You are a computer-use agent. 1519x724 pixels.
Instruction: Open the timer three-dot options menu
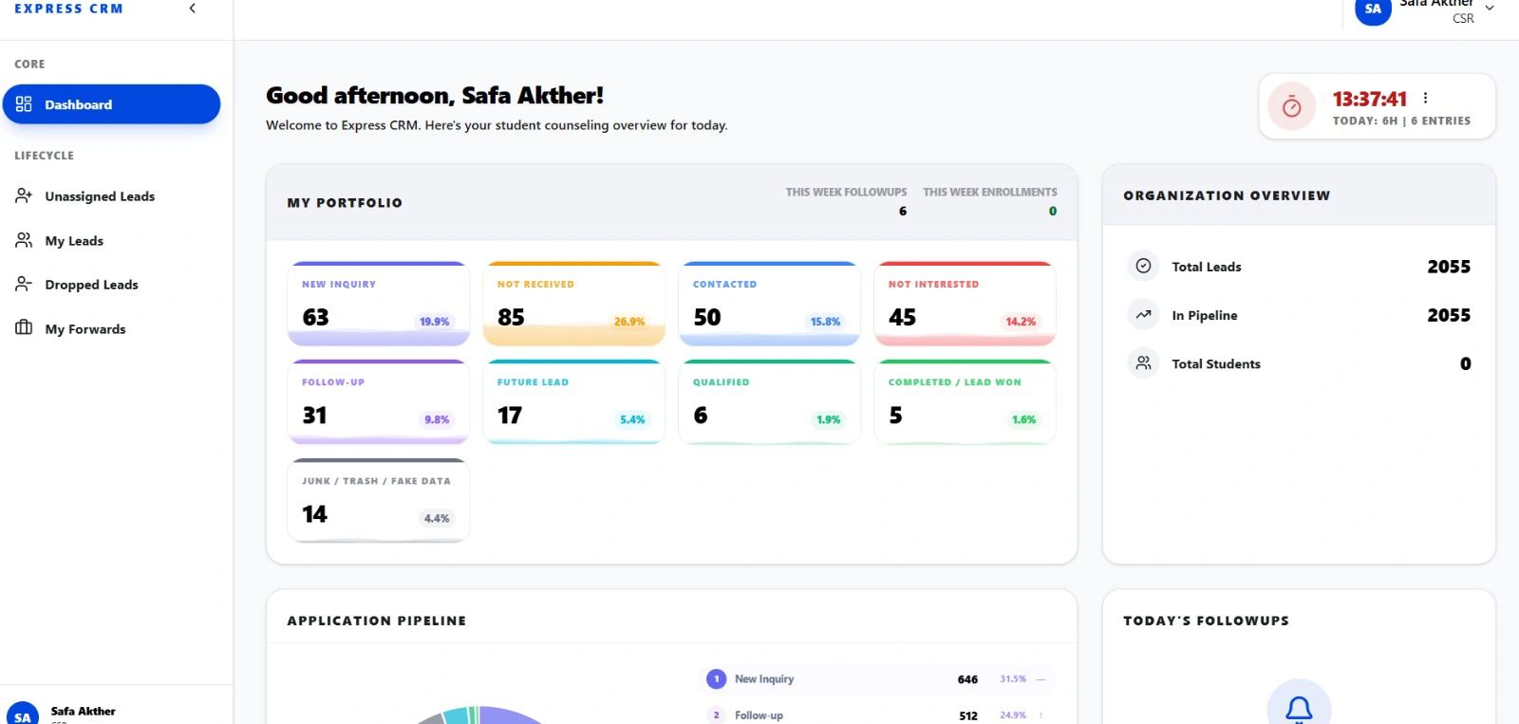tap(1425, 98)
